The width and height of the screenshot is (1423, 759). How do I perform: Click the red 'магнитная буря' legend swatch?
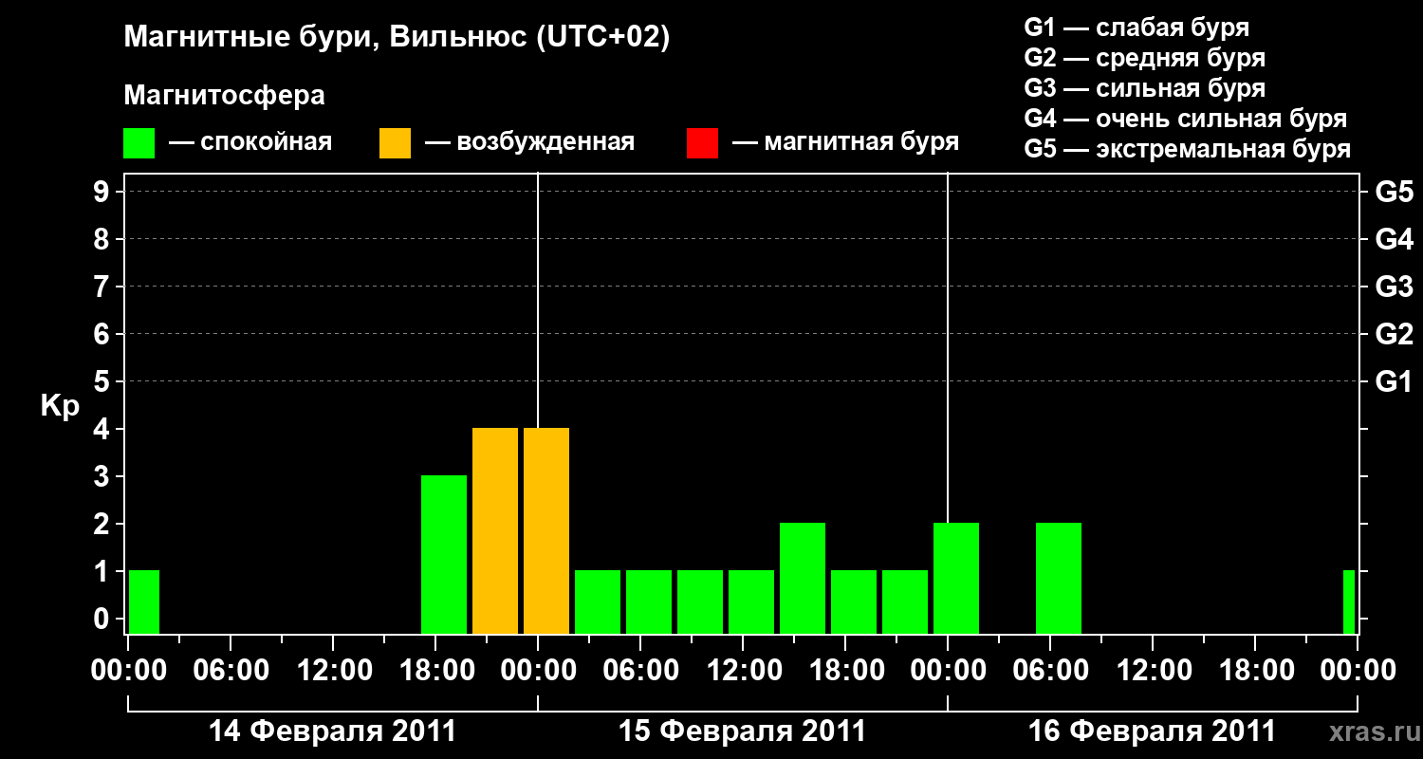pos(702,142)
